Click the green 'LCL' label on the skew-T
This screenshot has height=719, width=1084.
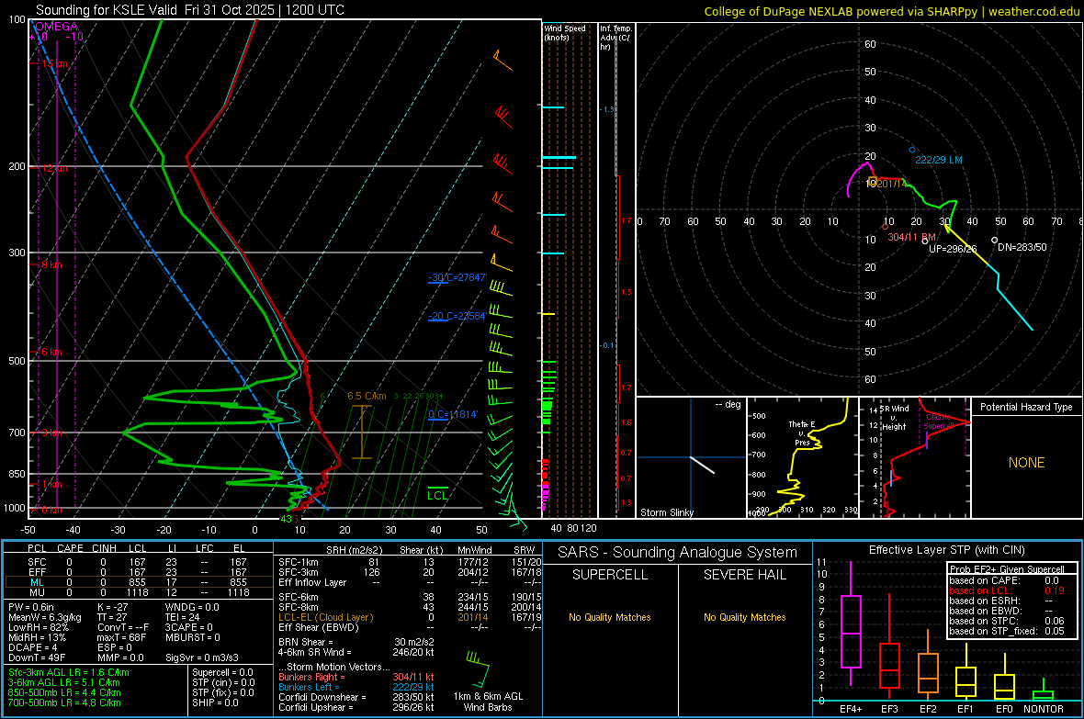point(437,495)
